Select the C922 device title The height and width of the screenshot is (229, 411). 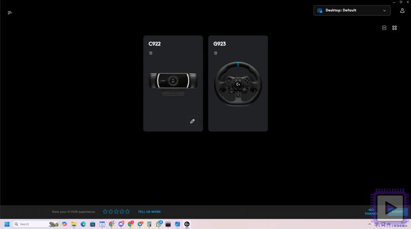[x=155, y=44]
